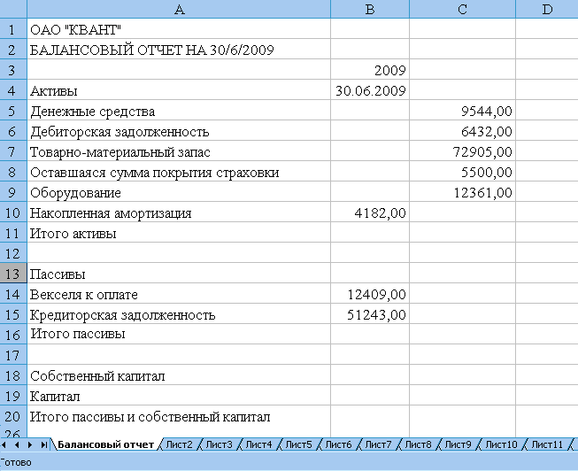Screen dimensions: 578x471
Task: Jump to the last sheet using the navigation arrow
Action: click(x=43, y=444)
